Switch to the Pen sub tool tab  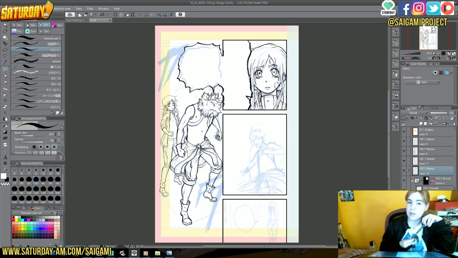click(x=17, y=25)
